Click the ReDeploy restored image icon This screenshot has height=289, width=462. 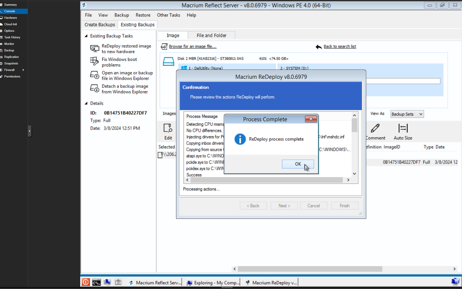pyautogui.click(x=94, y=48)
